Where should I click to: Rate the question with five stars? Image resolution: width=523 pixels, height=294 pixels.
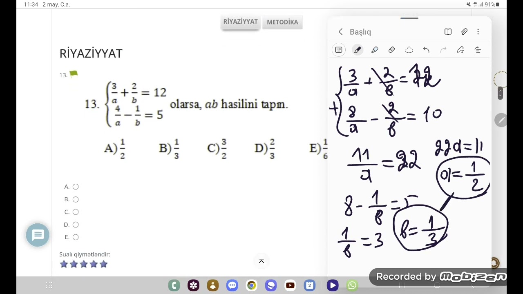[104, 264]
